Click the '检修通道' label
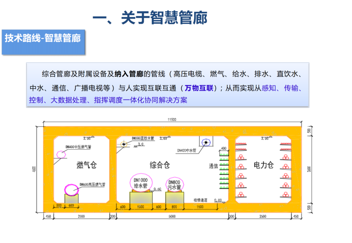This screenshot has height=243, width=352. pos(200,200)
